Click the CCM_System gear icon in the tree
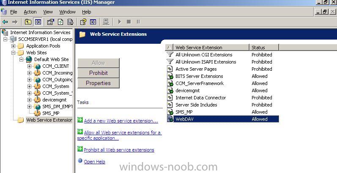This screenshot has height=173, width=337. [37, 86]
